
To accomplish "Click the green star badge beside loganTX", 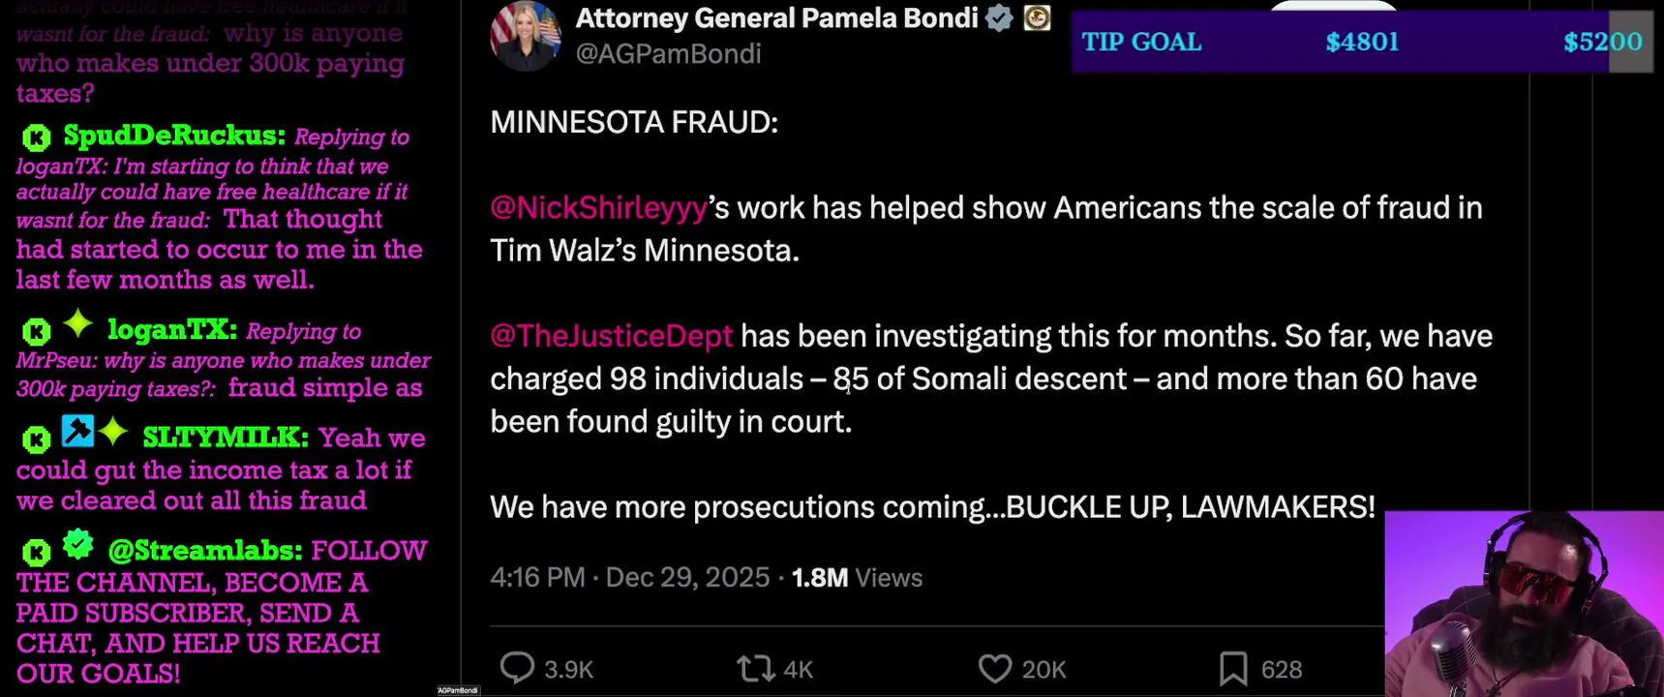I will pos(77,324).
